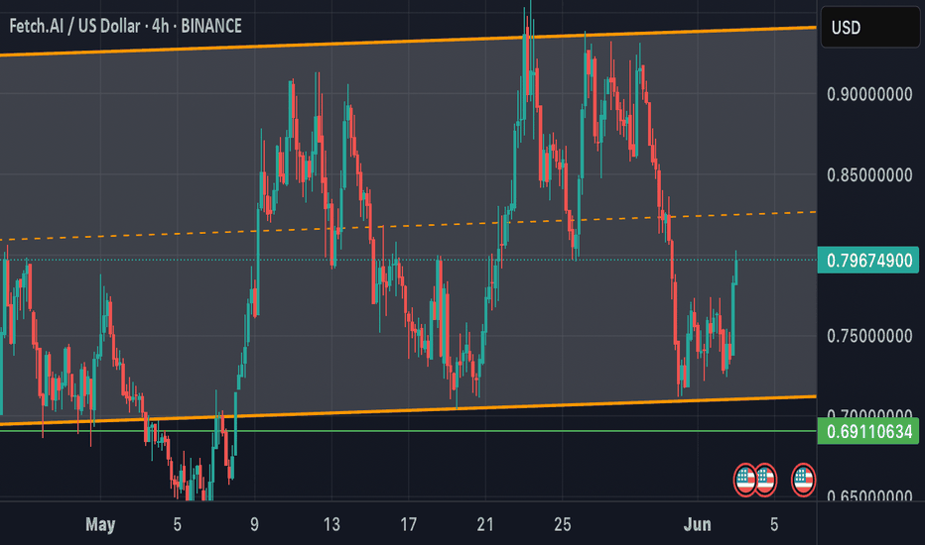The height and width of the screenshot is (545, 925).
Task: Click the 13 date label on time axis
Action: coord(331,524)
